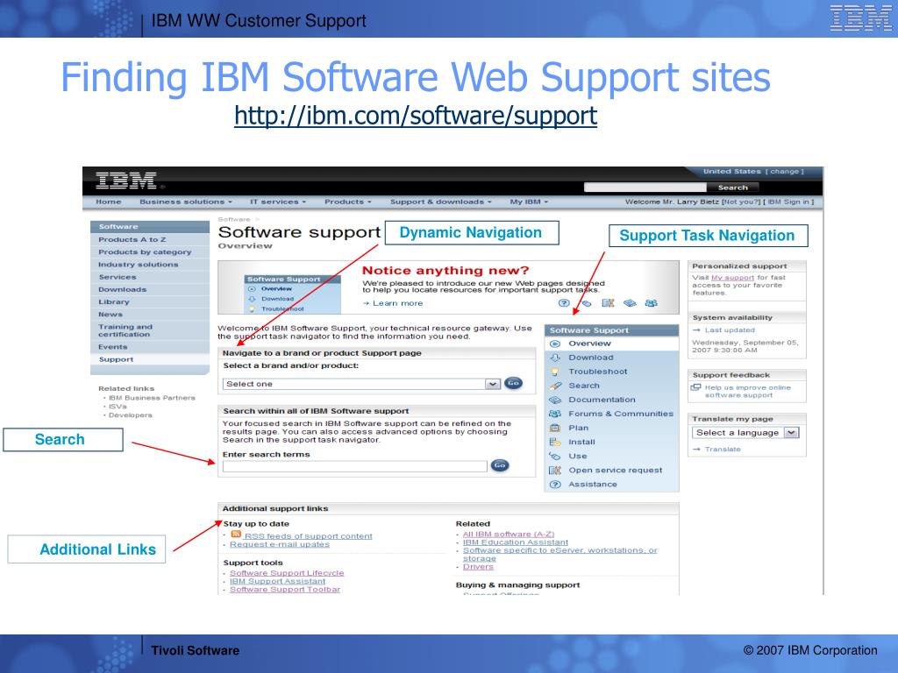This screenshot has width=898, height=673.
Task: Open Software Support Toolbar link
Action: point(285,590)
